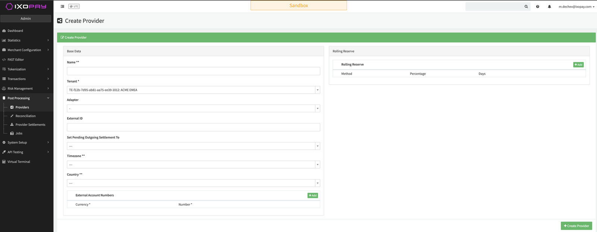Click the FAST Editor code icon

(x=4, y=60)
